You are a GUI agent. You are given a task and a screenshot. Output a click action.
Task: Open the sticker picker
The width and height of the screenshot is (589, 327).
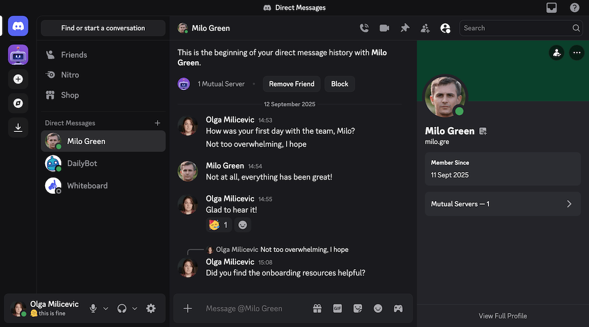tap(357, 308)
